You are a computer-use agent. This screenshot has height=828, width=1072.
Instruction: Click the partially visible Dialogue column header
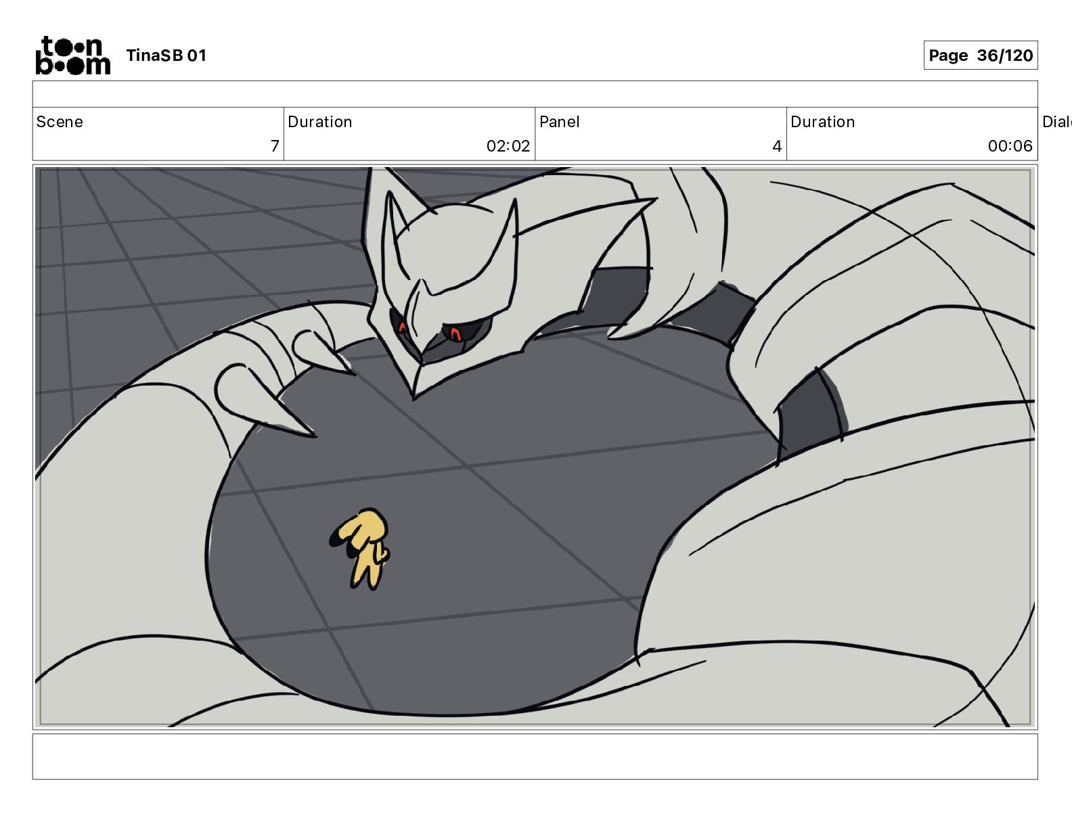(x=1056, y=122)
